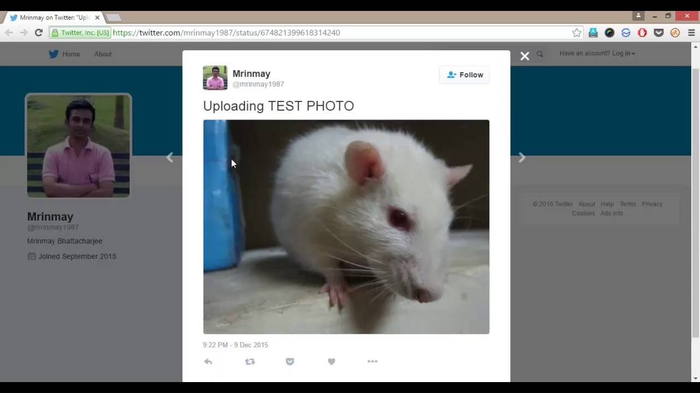Click Mrinmay's small avatar in tweet

tap(215, 78)
